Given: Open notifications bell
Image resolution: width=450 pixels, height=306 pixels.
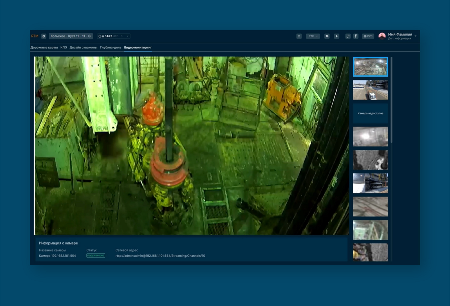Looking at the screenshot, I should point(337,36).
